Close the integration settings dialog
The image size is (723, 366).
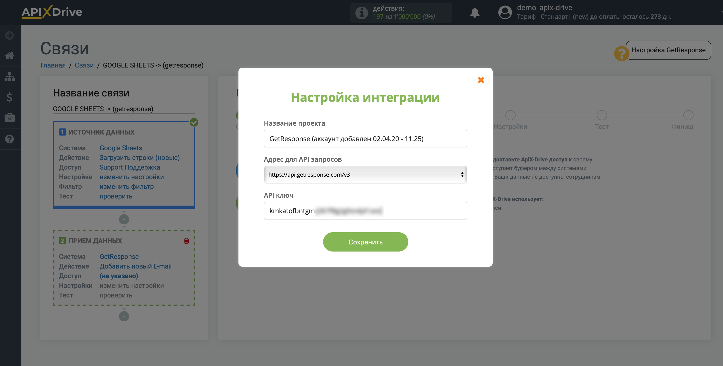[481, 80]
